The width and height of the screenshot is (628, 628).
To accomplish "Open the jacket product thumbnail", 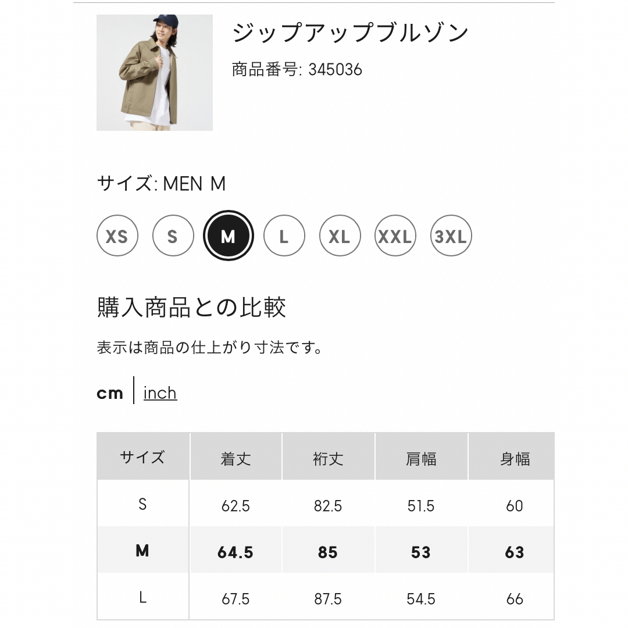I will click(155, 73).
